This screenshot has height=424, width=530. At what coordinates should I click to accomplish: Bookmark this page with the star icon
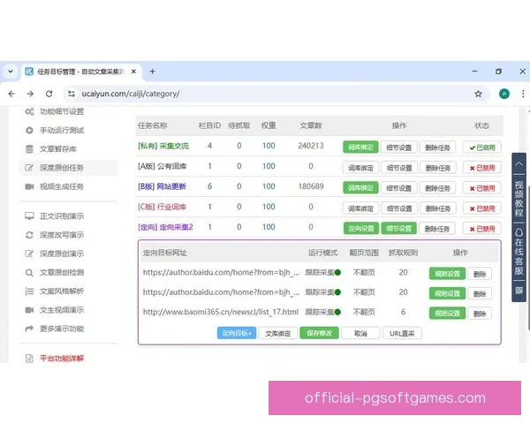coord(478,94)
